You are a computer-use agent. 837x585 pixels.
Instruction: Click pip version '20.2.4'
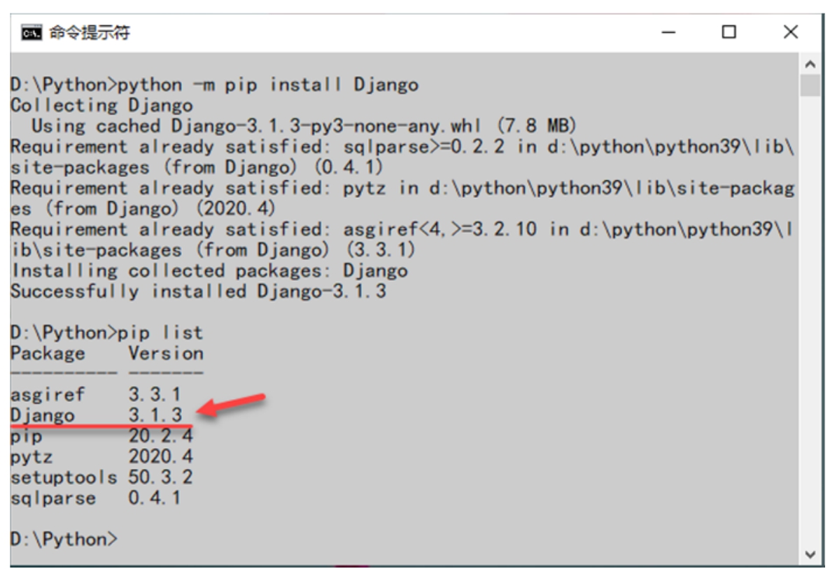[x=160, y=436]
